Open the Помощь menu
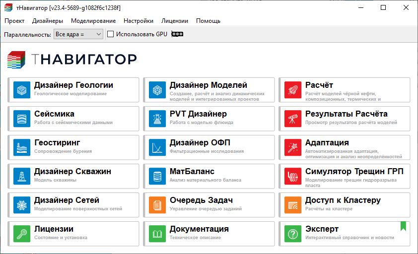 [x=208, y=21]
